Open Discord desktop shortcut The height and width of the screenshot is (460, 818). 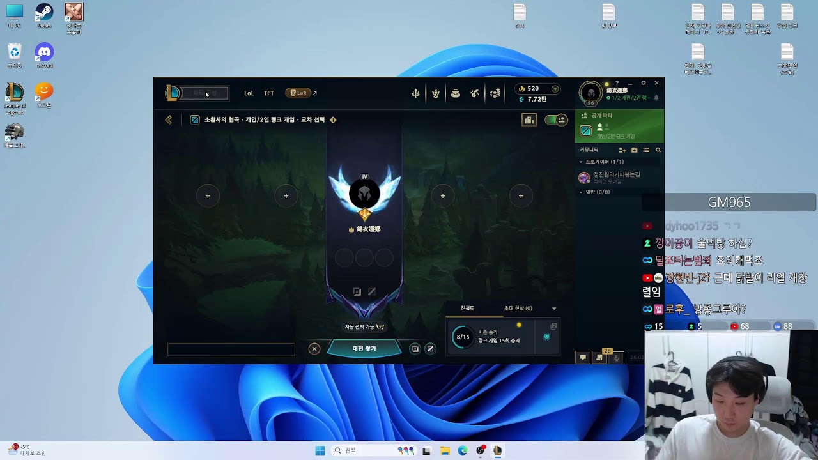coord(44,56)
